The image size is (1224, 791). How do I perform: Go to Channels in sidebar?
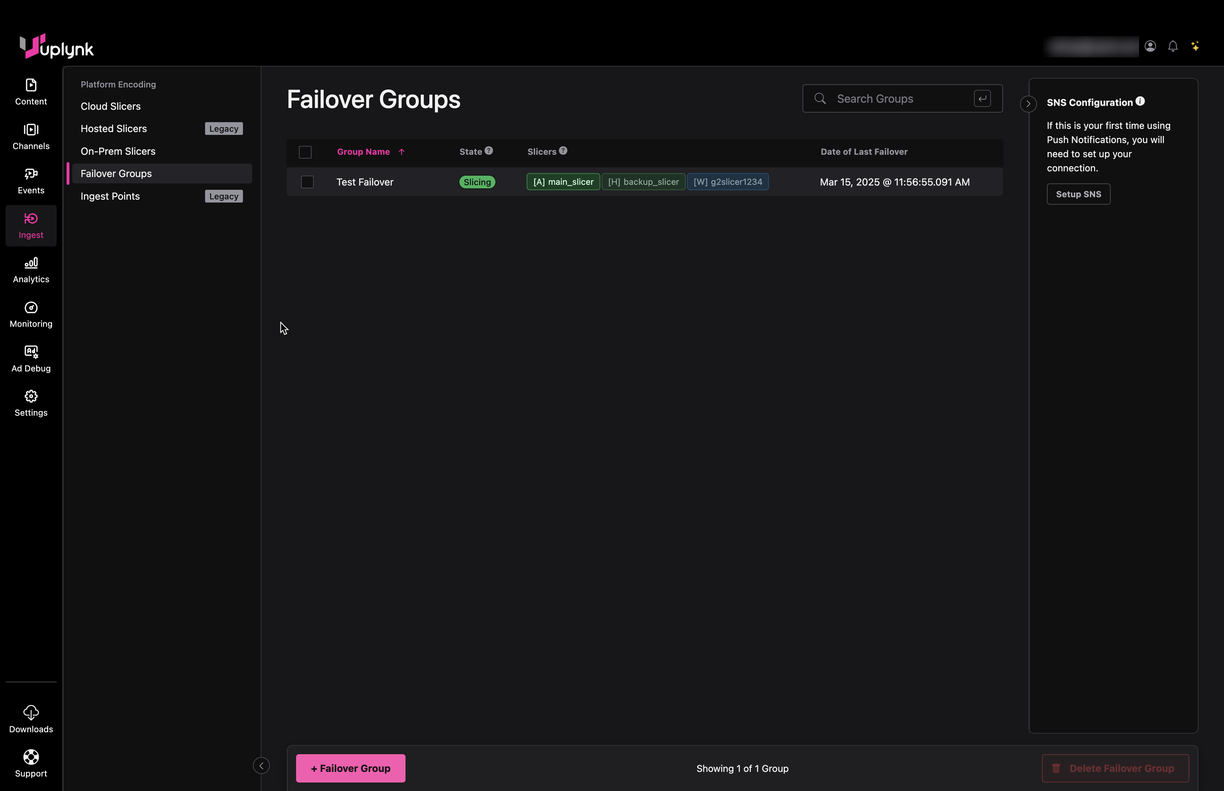[x=31, y=136]
